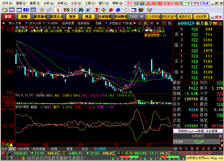Open the red info circle icon
224x161 pixels.
(111, 10)
